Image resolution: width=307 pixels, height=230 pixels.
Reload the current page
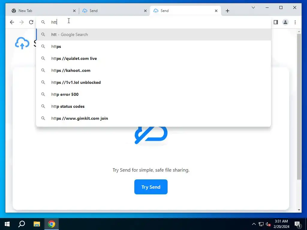coord(31,22)
